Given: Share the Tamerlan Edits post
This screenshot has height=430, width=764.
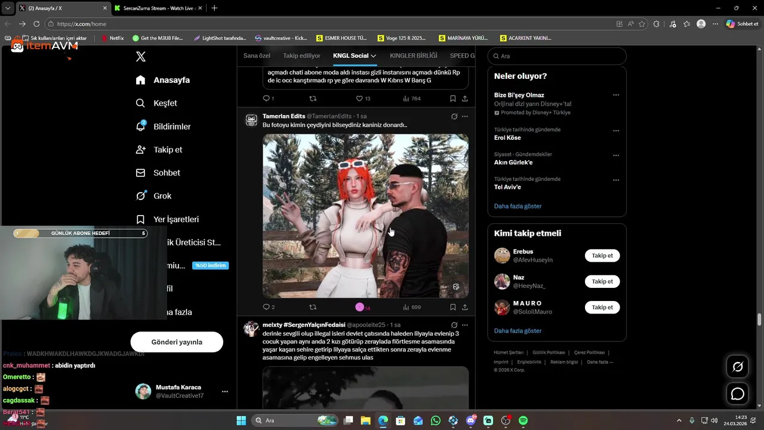Looking at the screenshot, I should tap(465, 307).
